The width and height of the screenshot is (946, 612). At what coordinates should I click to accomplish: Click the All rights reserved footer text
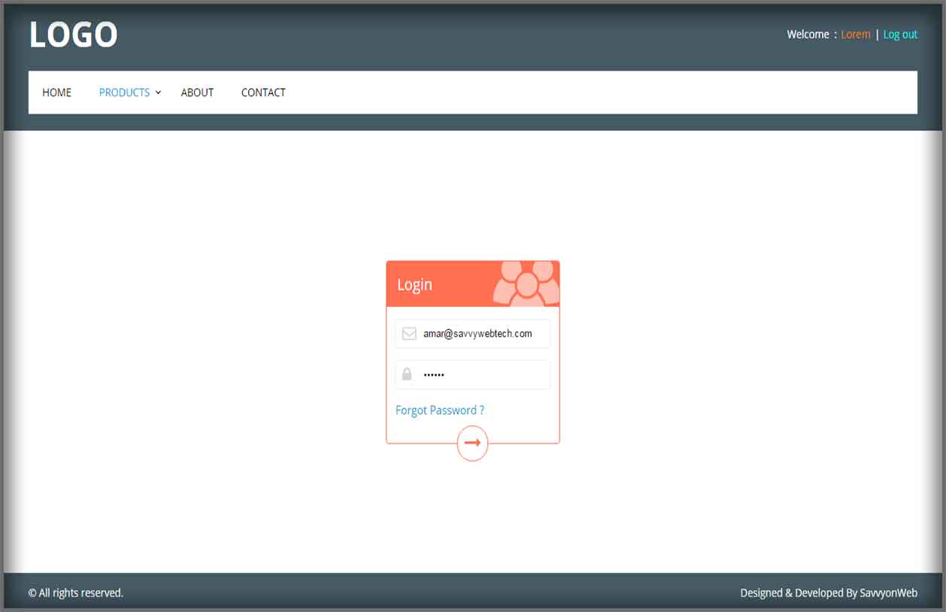click(x=76, y=593)
